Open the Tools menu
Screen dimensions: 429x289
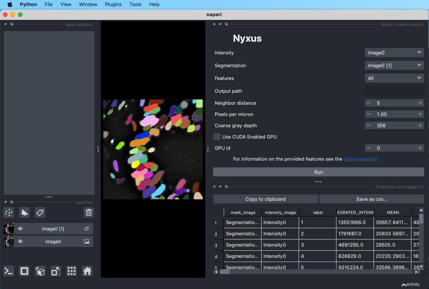pos(135,5)
